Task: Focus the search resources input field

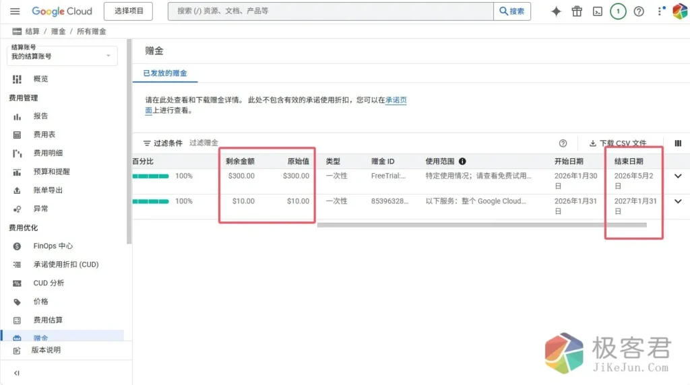Action: 330,11
